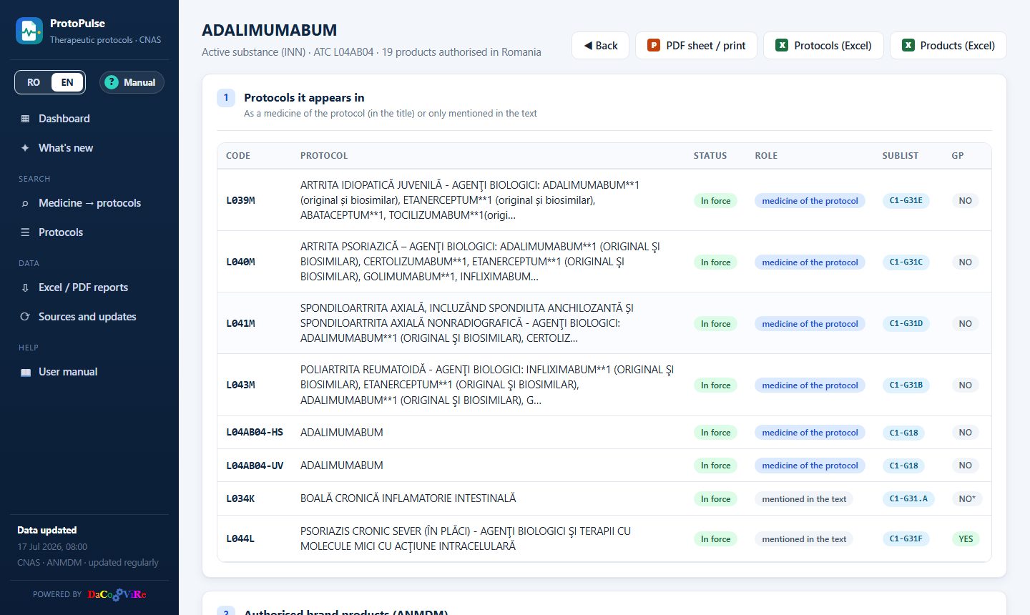Open protocol L04AB04-HS ADALIMUMABUM row
This screenshot has width=1030, height=615.
coord(604,433)
